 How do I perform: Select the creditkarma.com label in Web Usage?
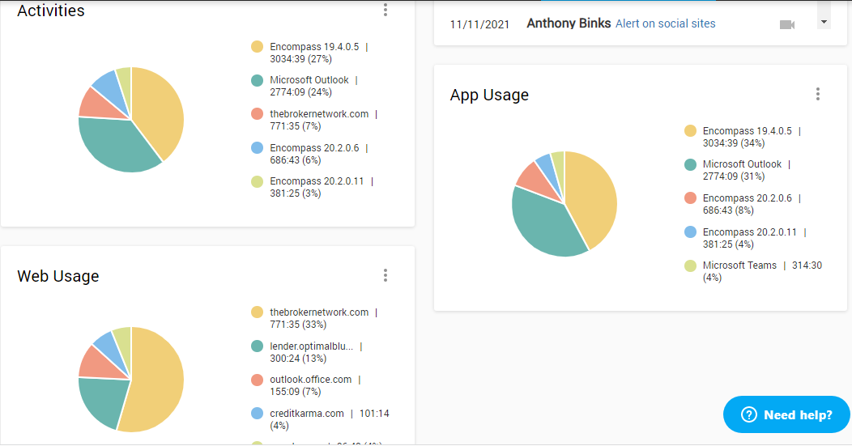[x=307, y=414]
